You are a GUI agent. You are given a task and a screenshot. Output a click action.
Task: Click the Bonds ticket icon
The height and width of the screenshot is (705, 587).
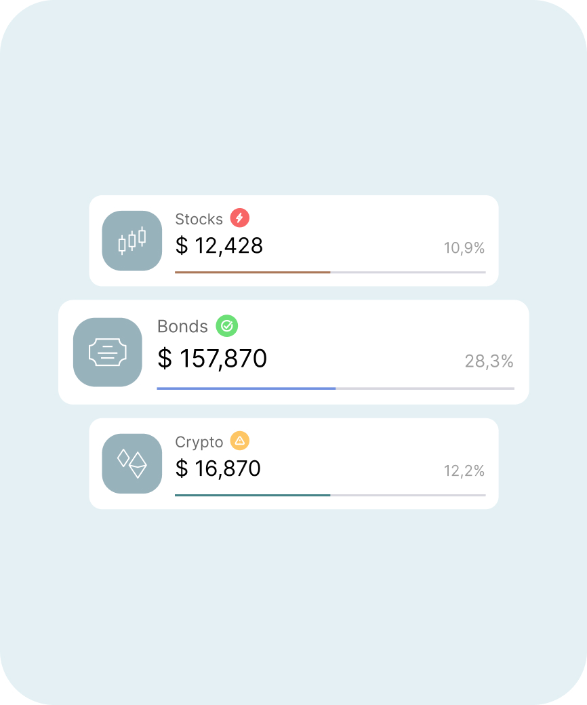[x=108, y=352]
